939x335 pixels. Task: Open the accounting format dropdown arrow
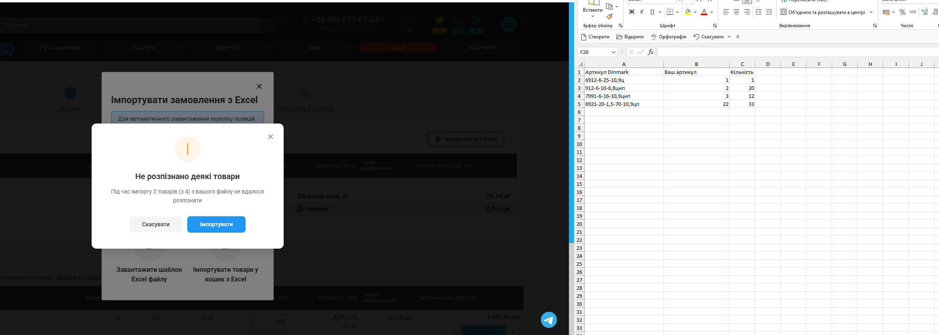tap(893, 12)
